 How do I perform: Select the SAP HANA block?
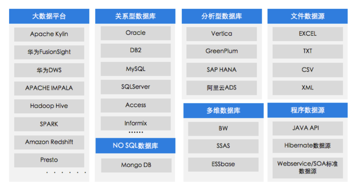coord(222,70)
